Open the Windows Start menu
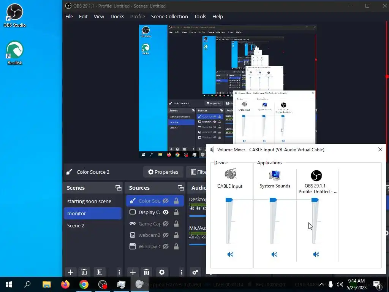Screen dimensions: 389x292 point(9,284)
